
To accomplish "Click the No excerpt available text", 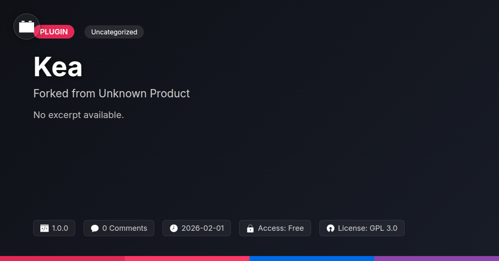I will click(79, 115).
